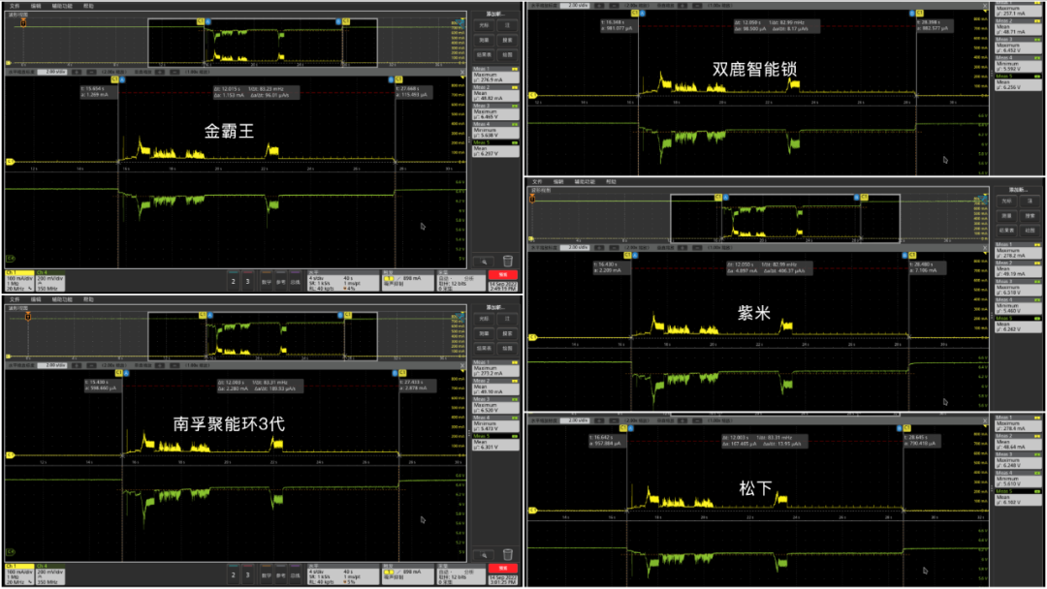The width and height of the screenshot is (1047, 589).
Task: Click magnifier zoom icon in 南孚聚能环3代 window
Action: tap(484, 555)
